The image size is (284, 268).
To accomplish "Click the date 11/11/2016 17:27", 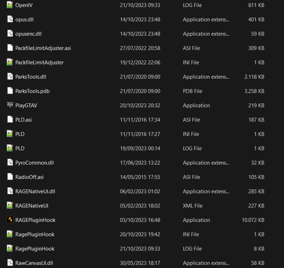I will pos(140,134).
